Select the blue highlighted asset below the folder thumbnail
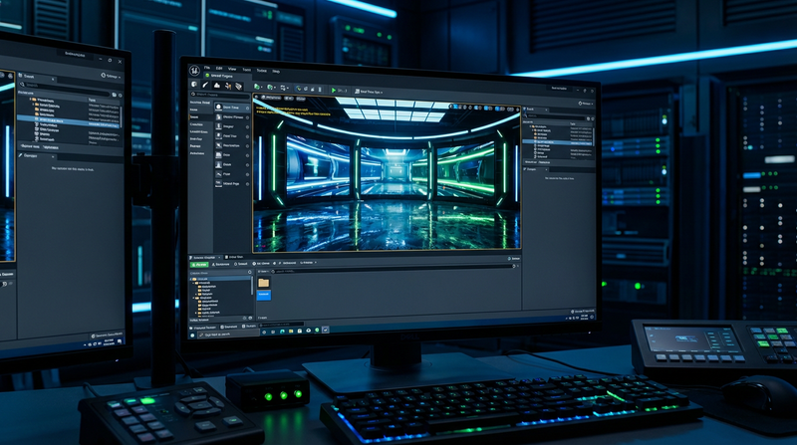Viewport: 797px width, 445px height. [264, 295]
